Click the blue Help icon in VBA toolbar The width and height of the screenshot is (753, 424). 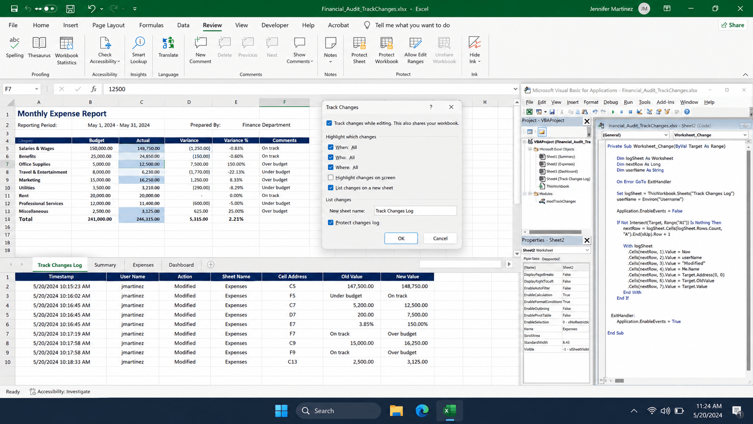click(687, 112)
